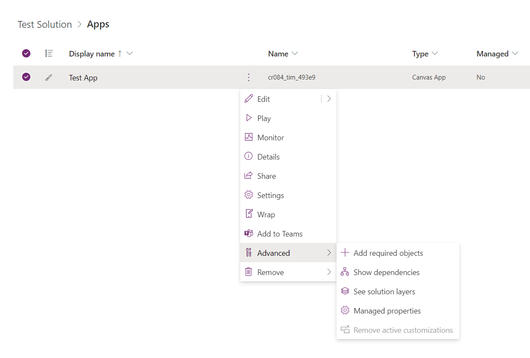Click the Details info icon
This screenshot has width=530, height=358.
(248, 157)
